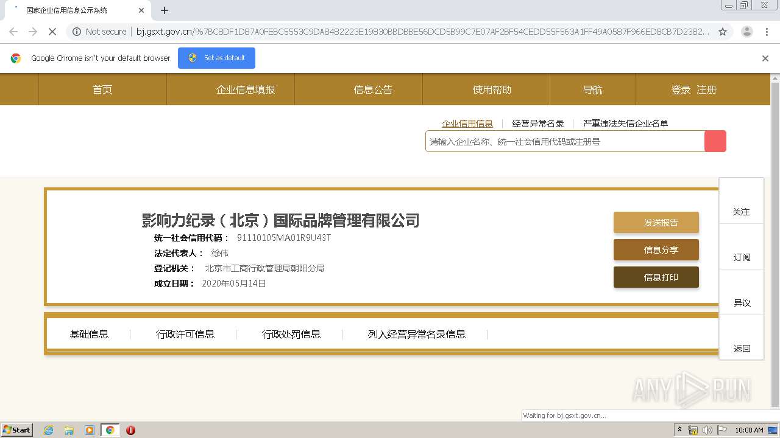Go forward with the browser forward arrow

tap(33, 32)
